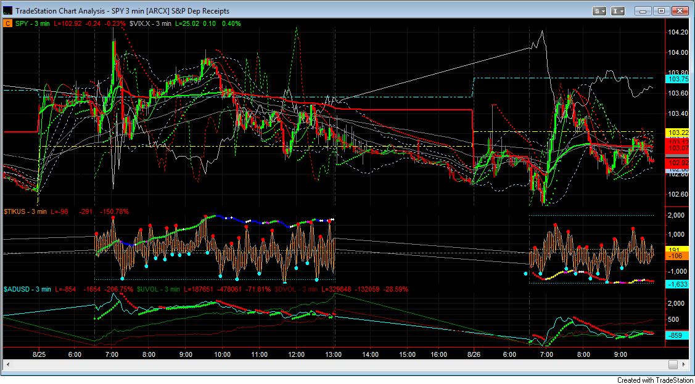The width and height of the screenshot is (695, 384).
Task: Click the horizontal scrollbar thumb
Action: 672,365
